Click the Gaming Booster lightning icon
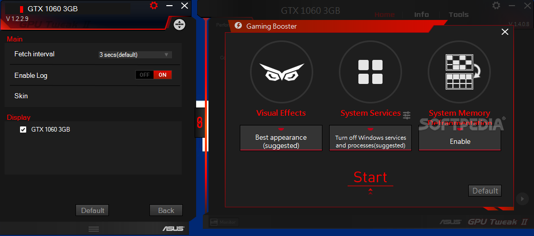 [238, 26]
